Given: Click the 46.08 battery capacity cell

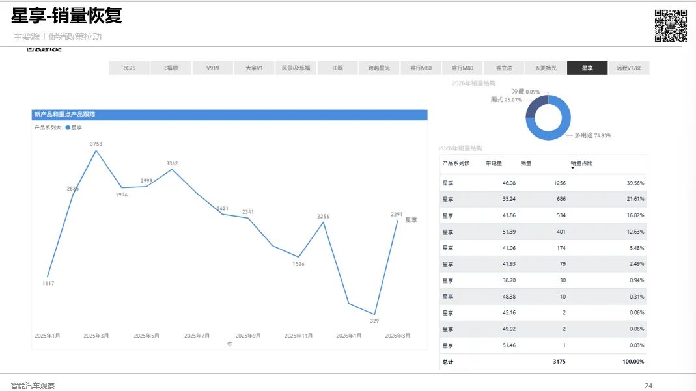Looking at the screenshot, I should 509,183.
